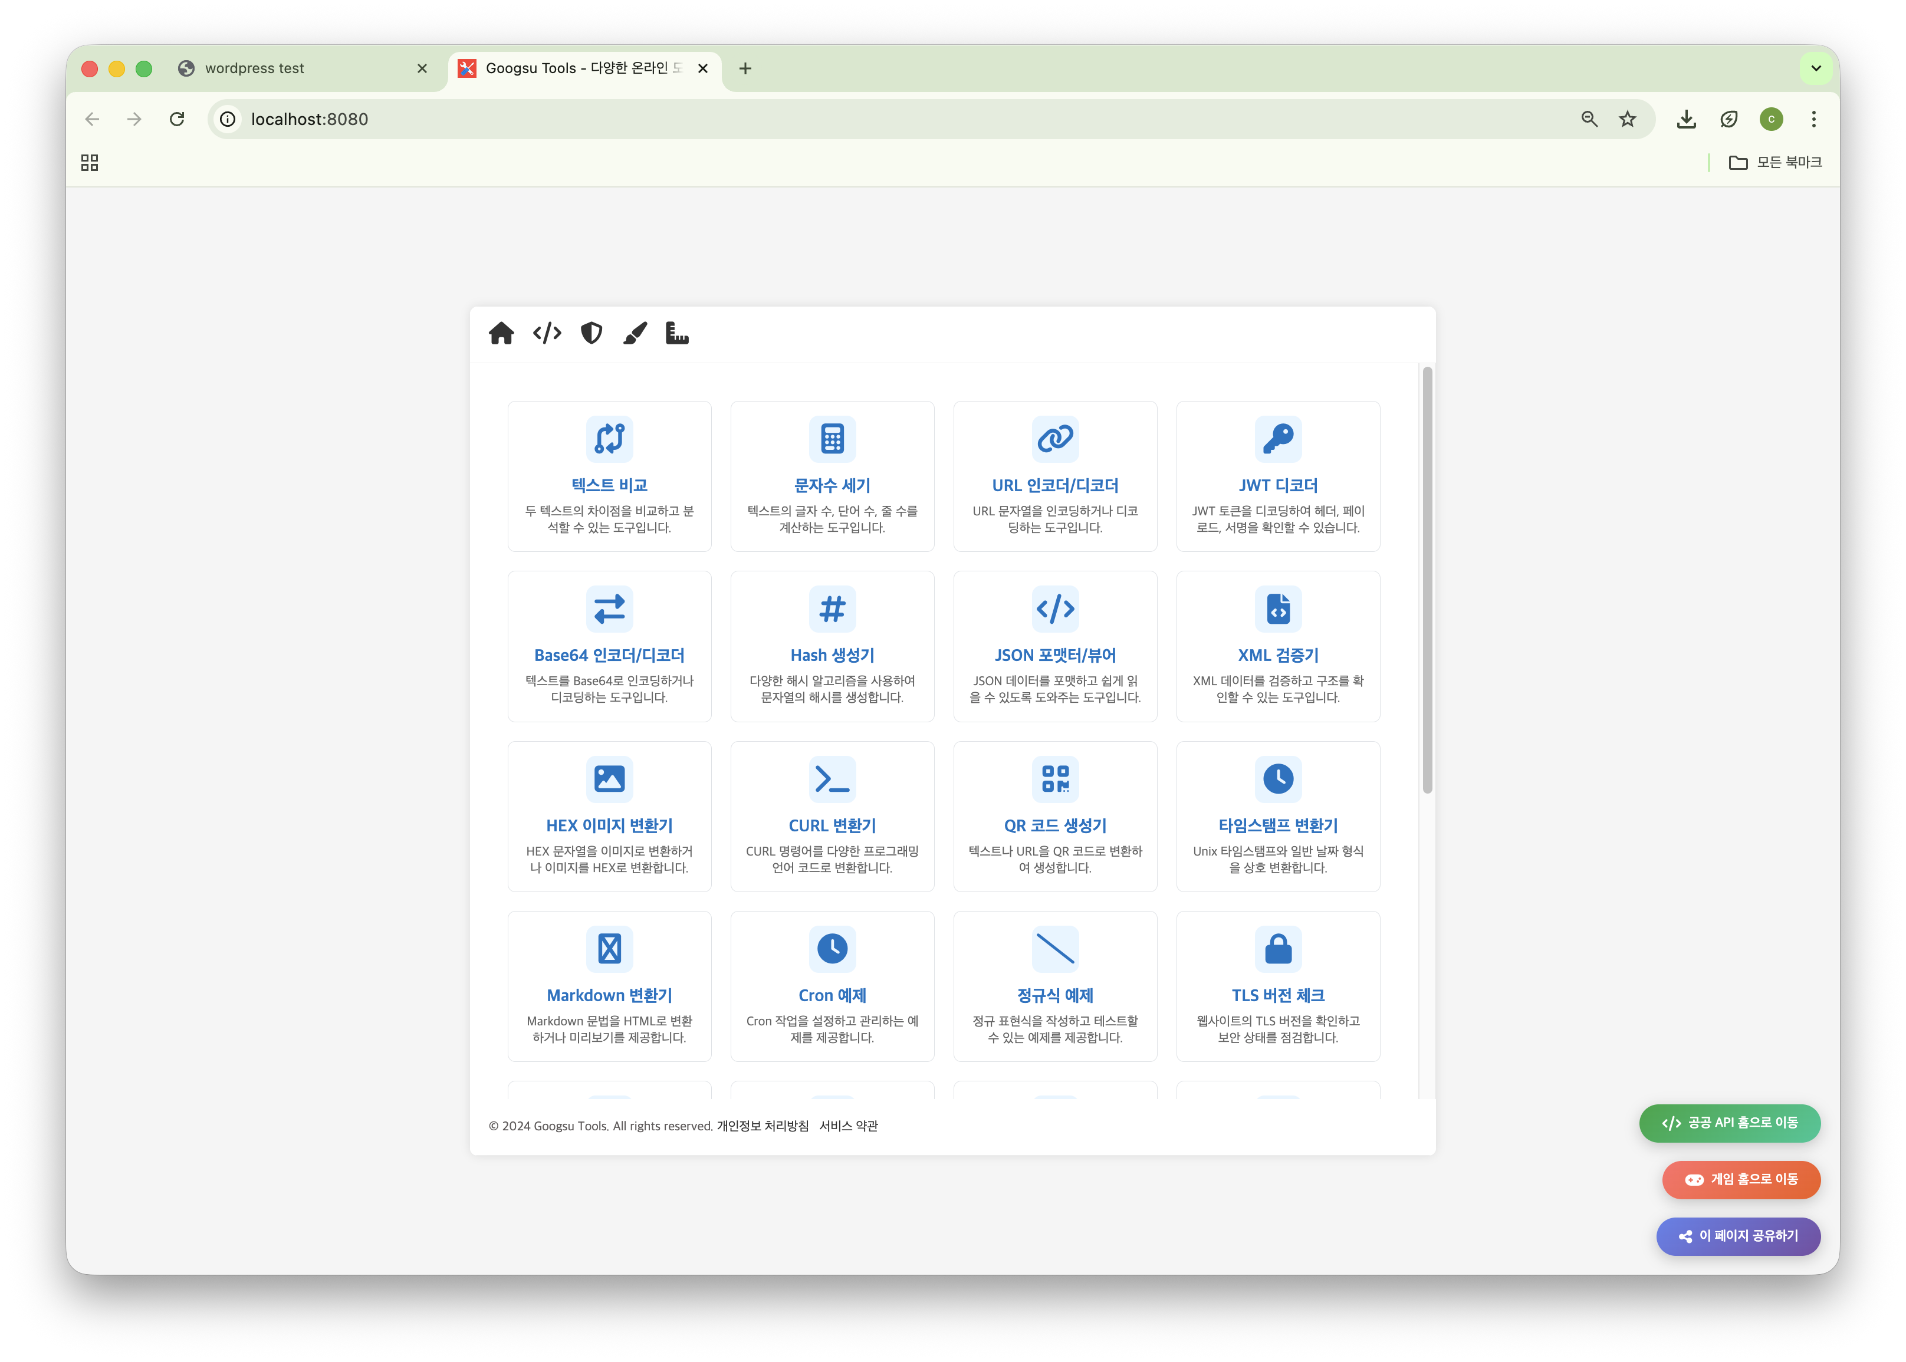Image resolution: width=1906 pixels, height=1362 pixels.
Task: Open the 개인정보 처리방침 link
Action: 762,1126
